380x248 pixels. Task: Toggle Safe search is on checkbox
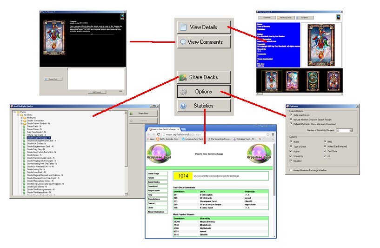(291, 115)
